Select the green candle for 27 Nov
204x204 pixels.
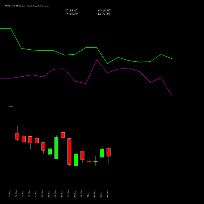[76, 160]
